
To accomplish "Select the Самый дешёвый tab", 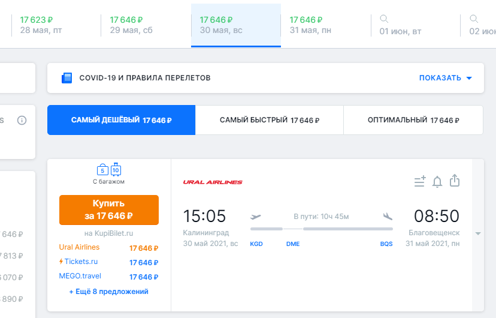I will click(121, 120).
